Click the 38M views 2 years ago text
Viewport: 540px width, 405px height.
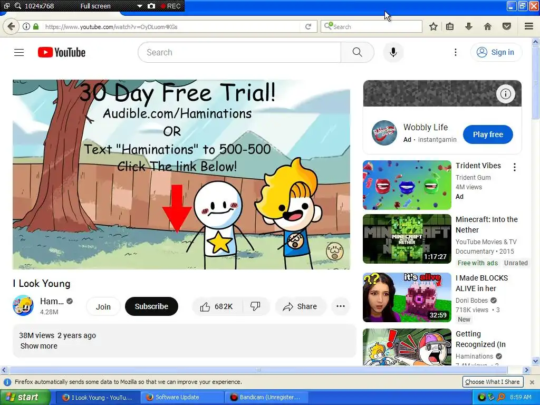[57, 335]
